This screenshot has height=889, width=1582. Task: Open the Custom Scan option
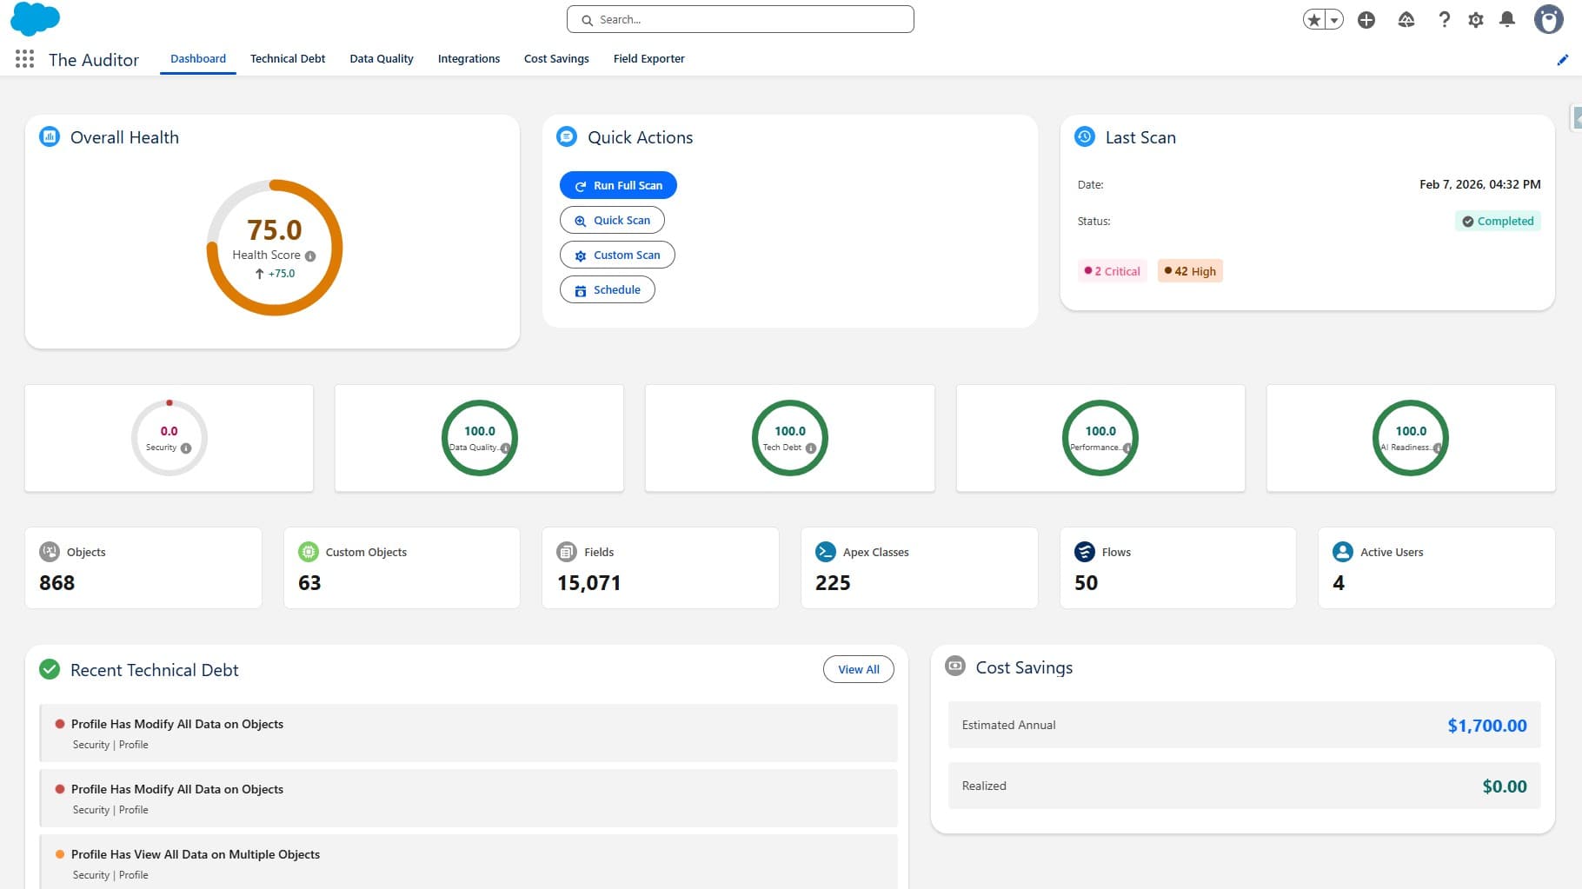pyautogui.click(x=617, y=255)
